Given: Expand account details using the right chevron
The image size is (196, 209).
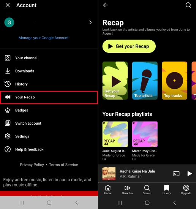Looking at the screenshot, I should [x=90, y=22].
